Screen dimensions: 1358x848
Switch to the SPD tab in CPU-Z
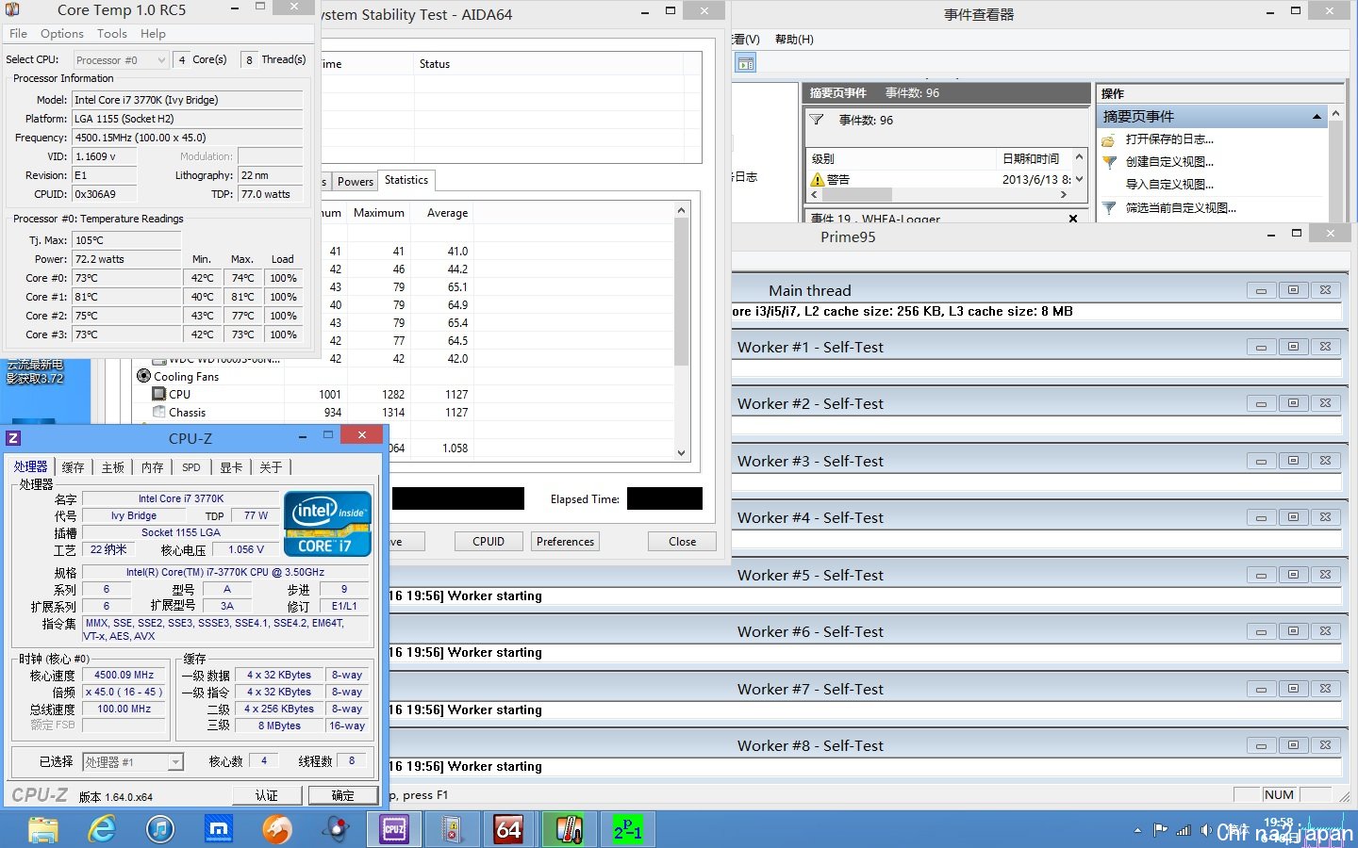(x=191, y=467)
